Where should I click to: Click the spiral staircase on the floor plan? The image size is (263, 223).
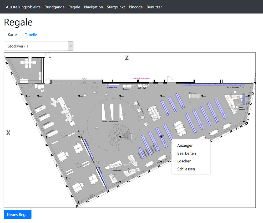[120, 136]
